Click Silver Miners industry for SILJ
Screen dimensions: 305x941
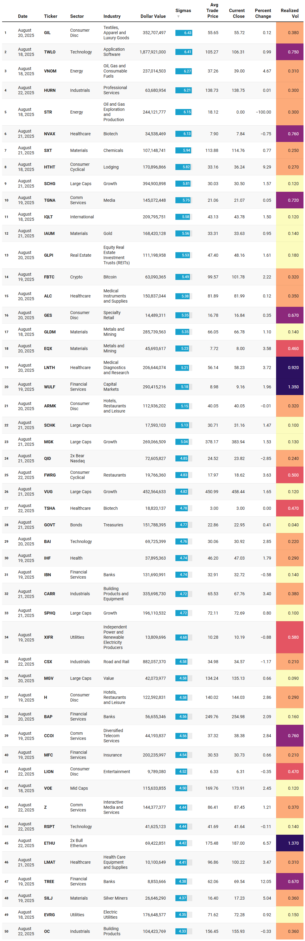[x=115, y=898]
